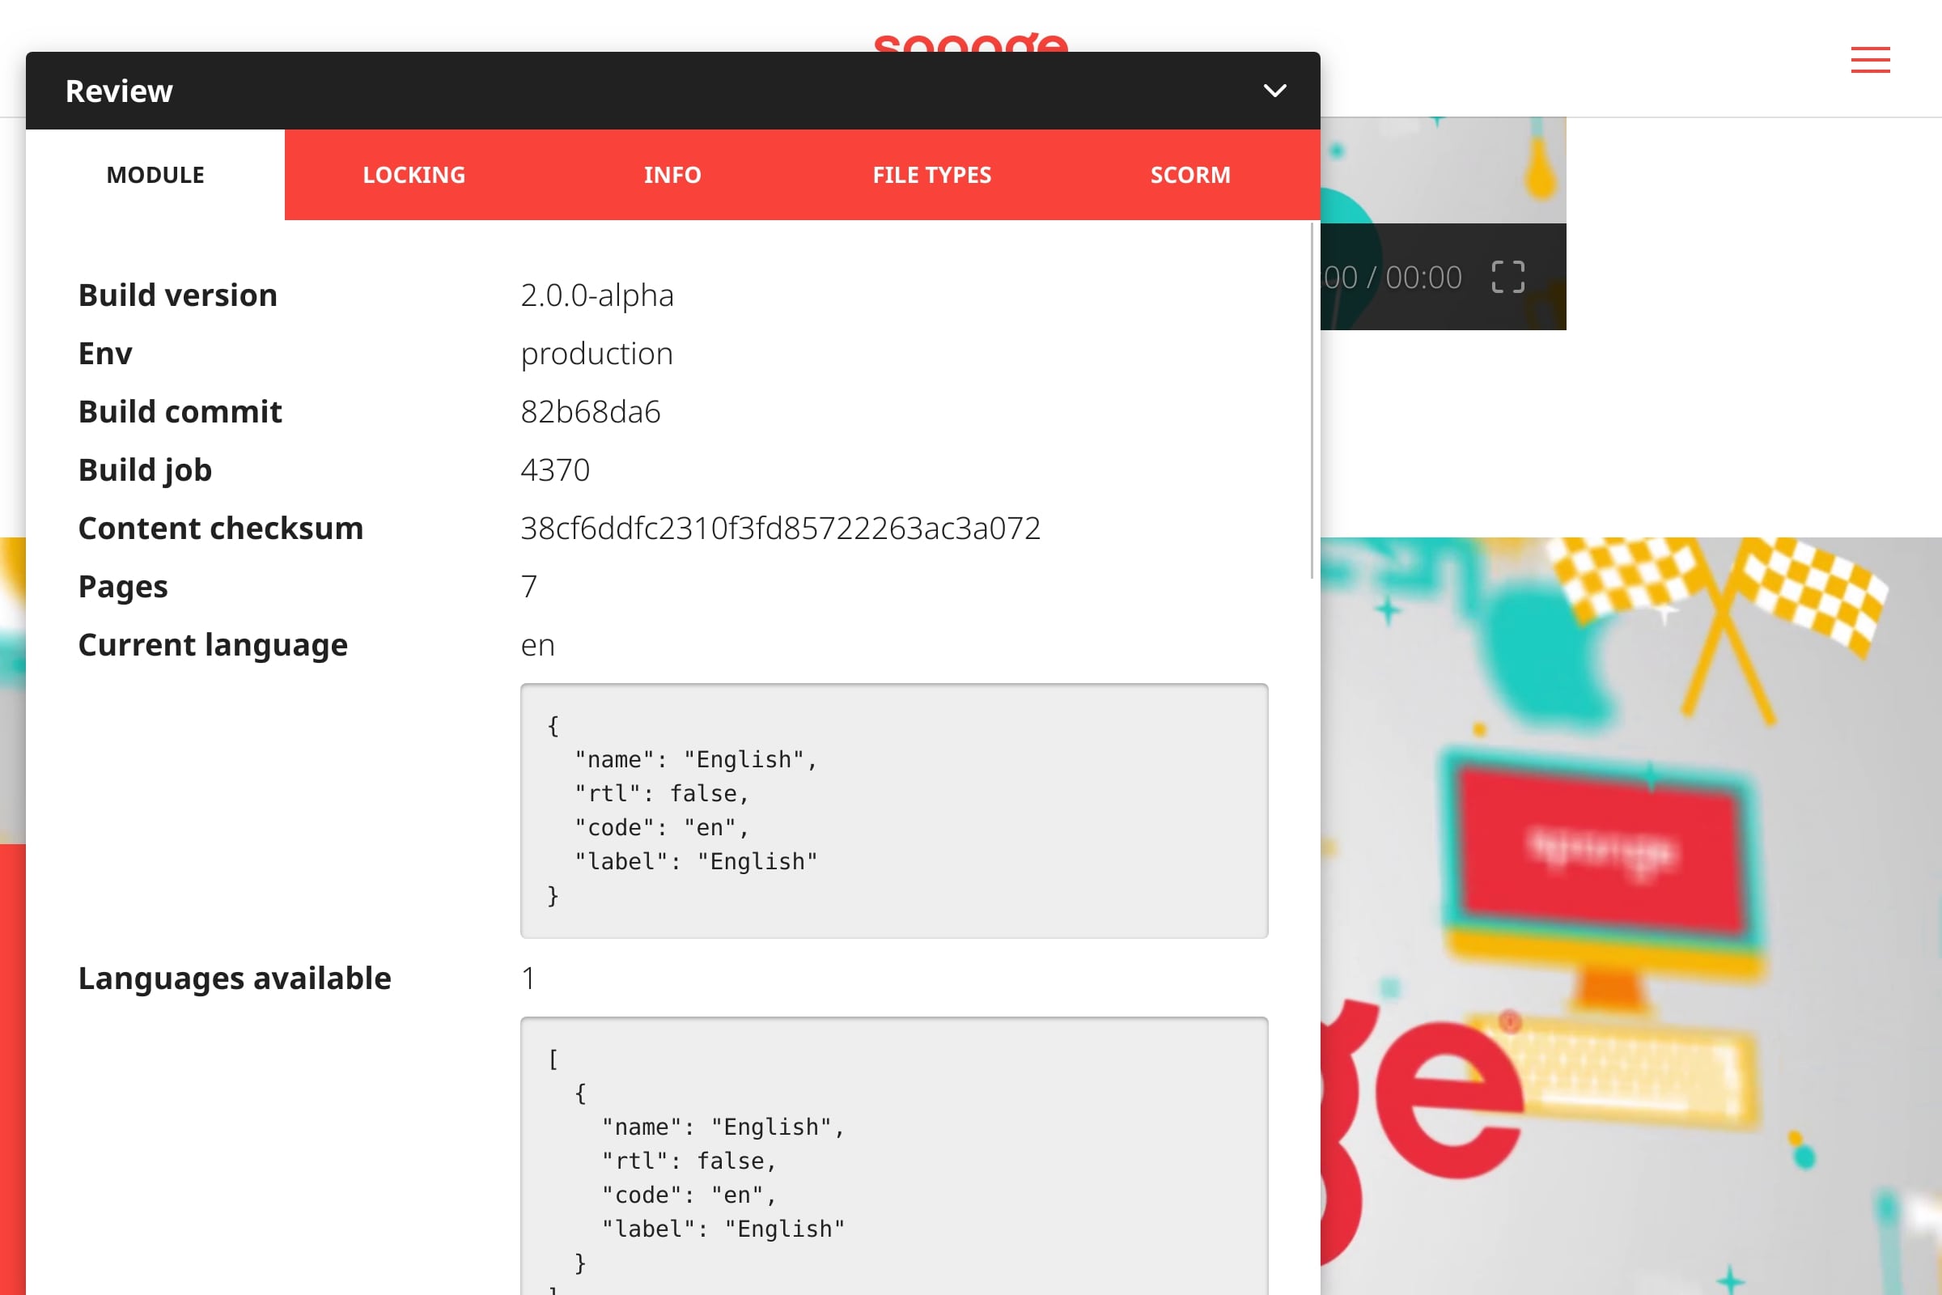The height and width of the screenshot is (1295, 1942).
Task: Toggle the Review panel chevron arrow
Action: pyautogui.click(x=1276, y=90)
